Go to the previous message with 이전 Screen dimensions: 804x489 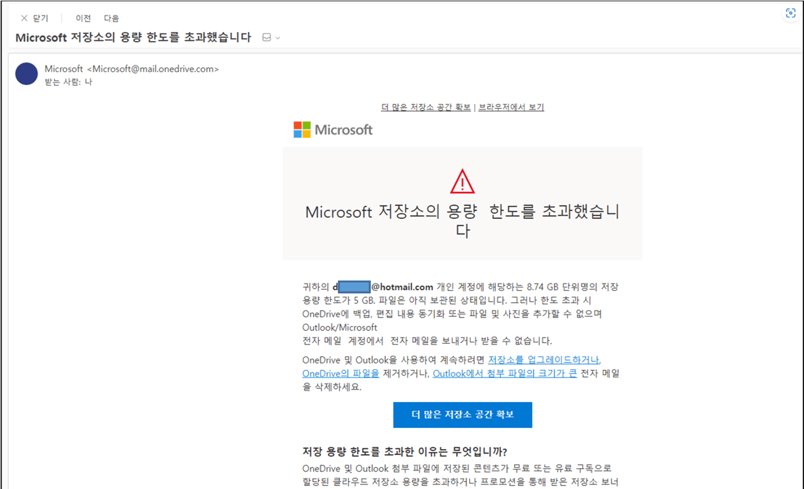(x=83, y=18)
